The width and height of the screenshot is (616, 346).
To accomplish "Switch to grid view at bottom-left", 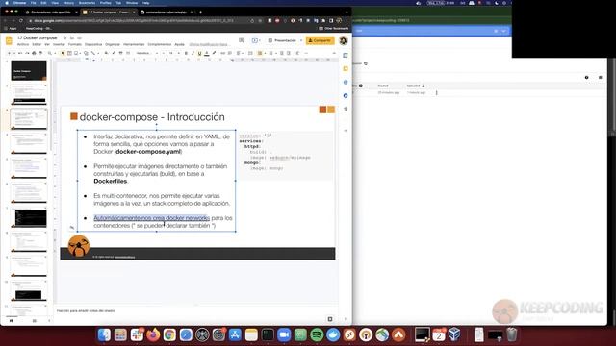I will tap(35, 321).
